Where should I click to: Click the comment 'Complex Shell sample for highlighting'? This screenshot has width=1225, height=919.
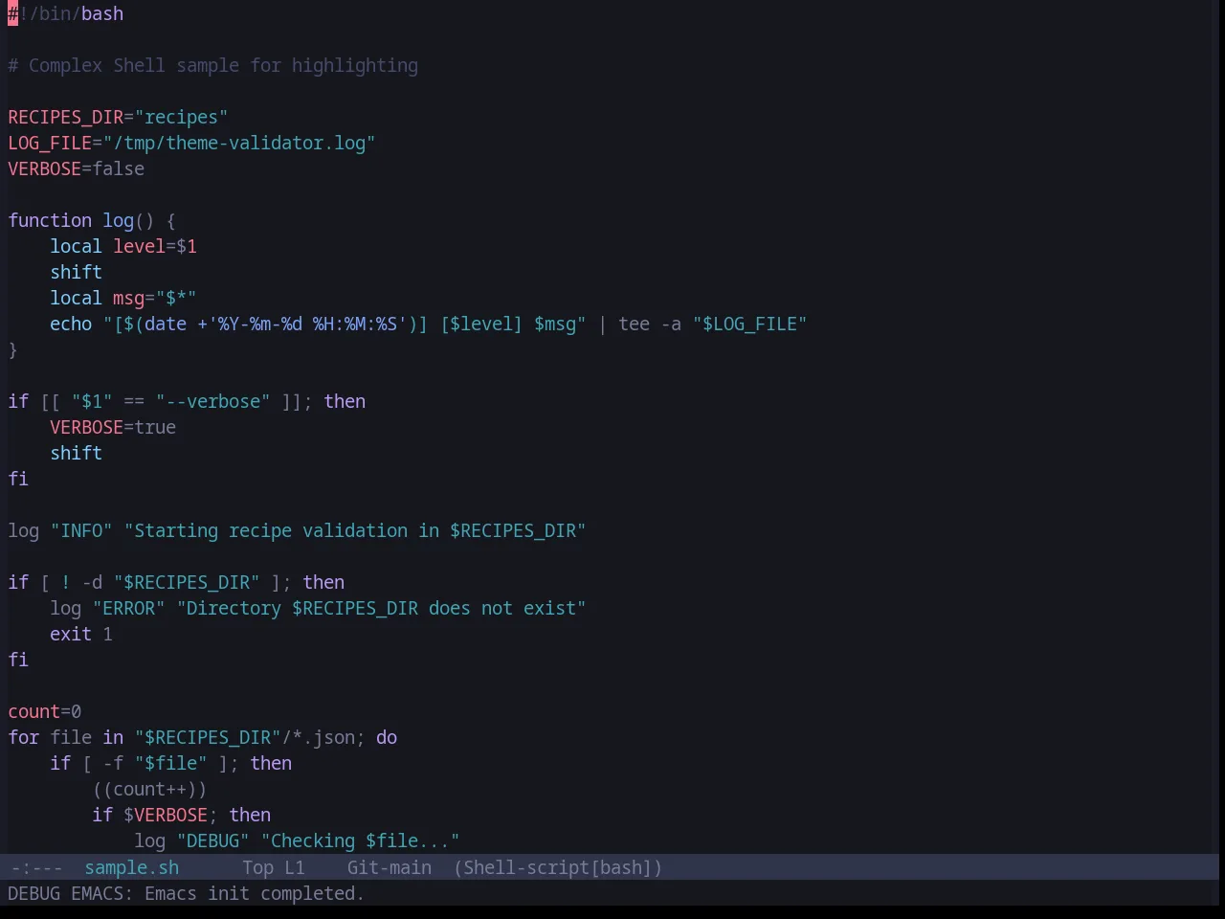point(223,65)
